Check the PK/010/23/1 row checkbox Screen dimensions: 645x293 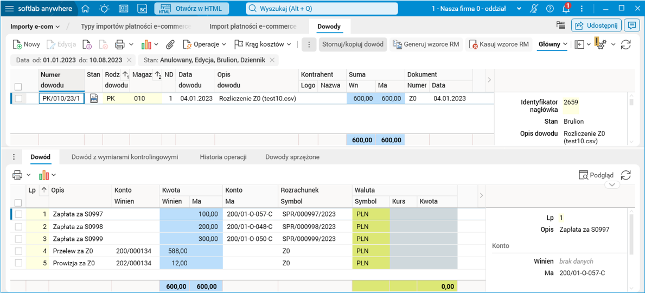coord(18,98)
